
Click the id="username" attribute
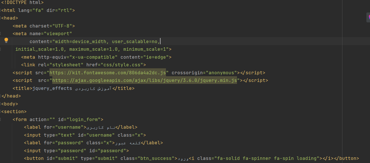pos(96,135)
